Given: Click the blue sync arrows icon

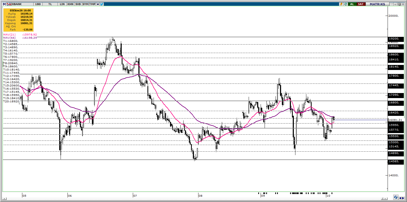Looking at the screenshot, I should point(396,197).
